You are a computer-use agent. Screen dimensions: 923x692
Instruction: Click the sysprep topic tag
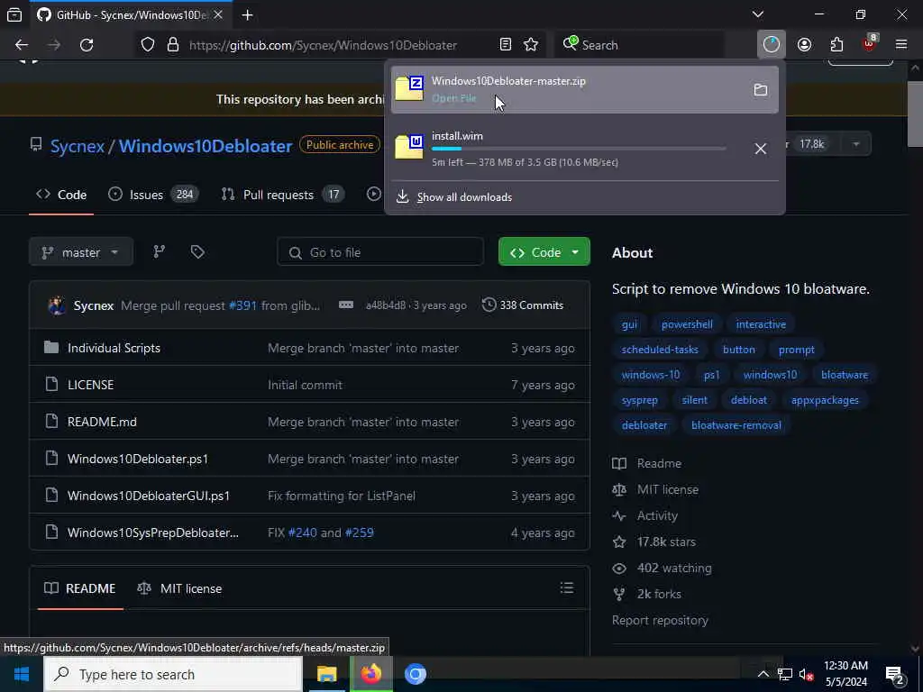point(639,400)
